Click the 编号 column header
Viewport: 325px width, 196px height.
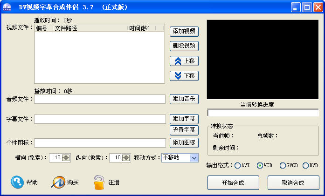click(x=44, y=28)
